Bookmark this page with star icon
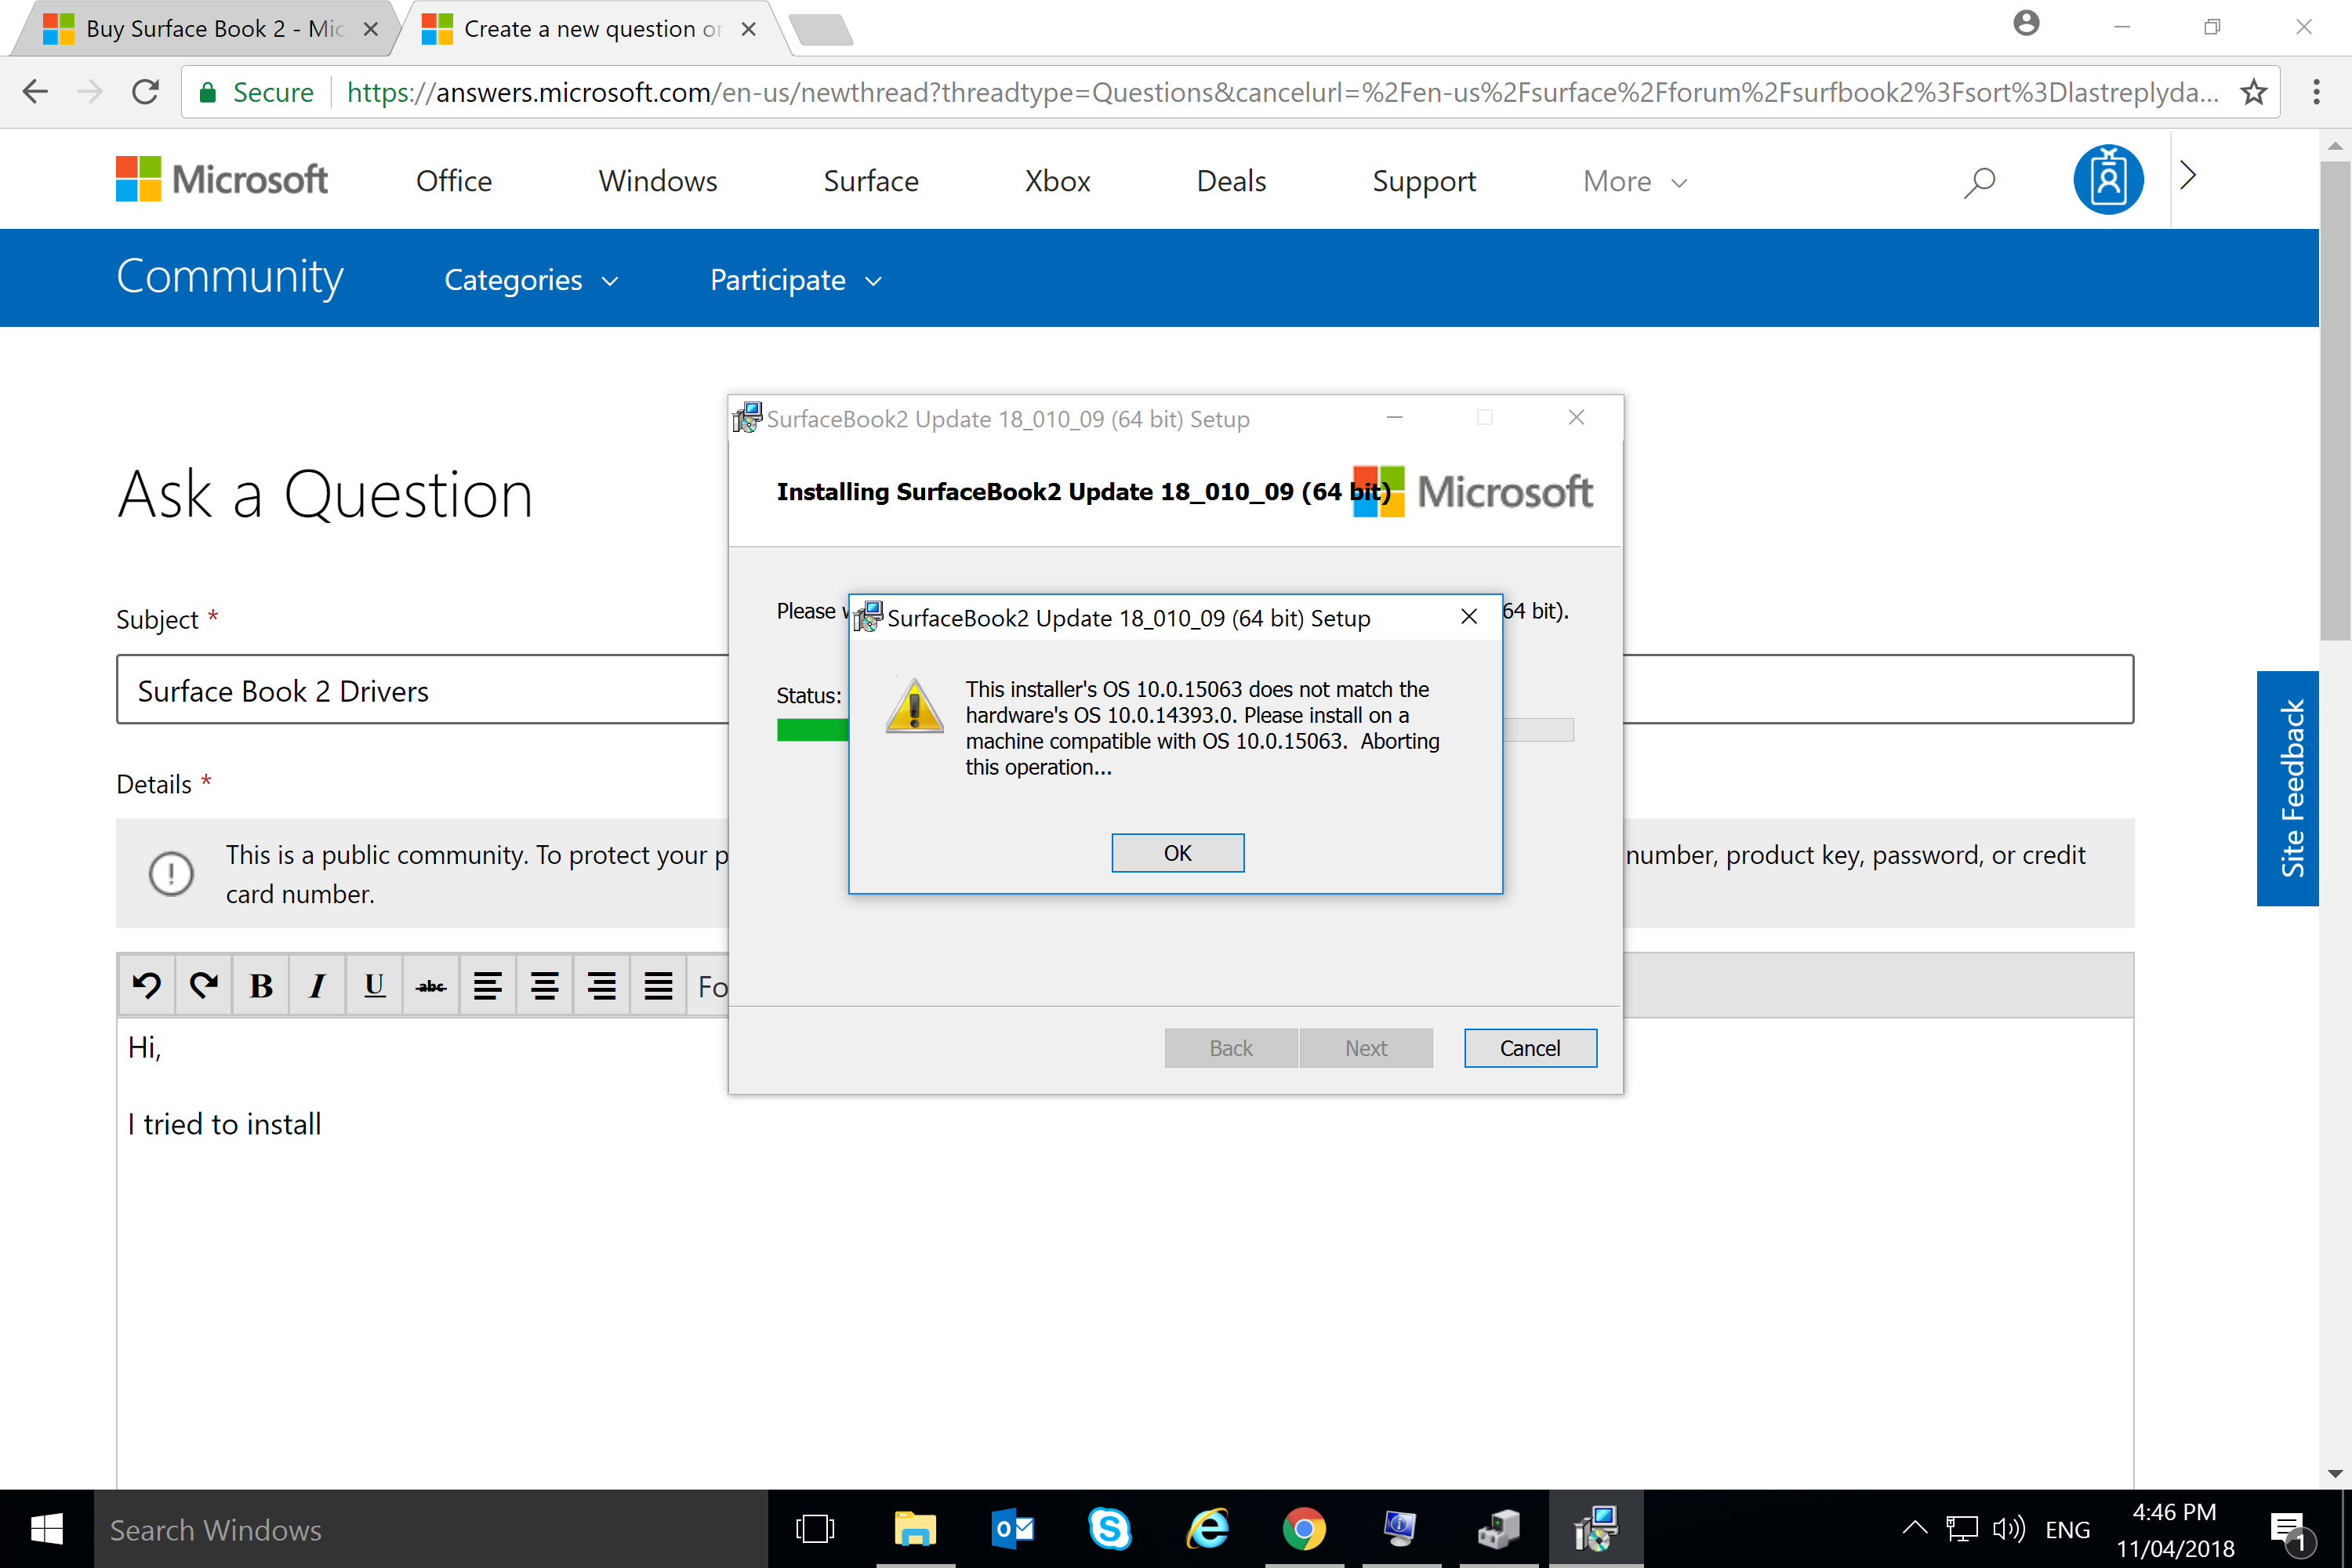The height and width of the screenshot is (1568, 2352). tap(2254, 92)
